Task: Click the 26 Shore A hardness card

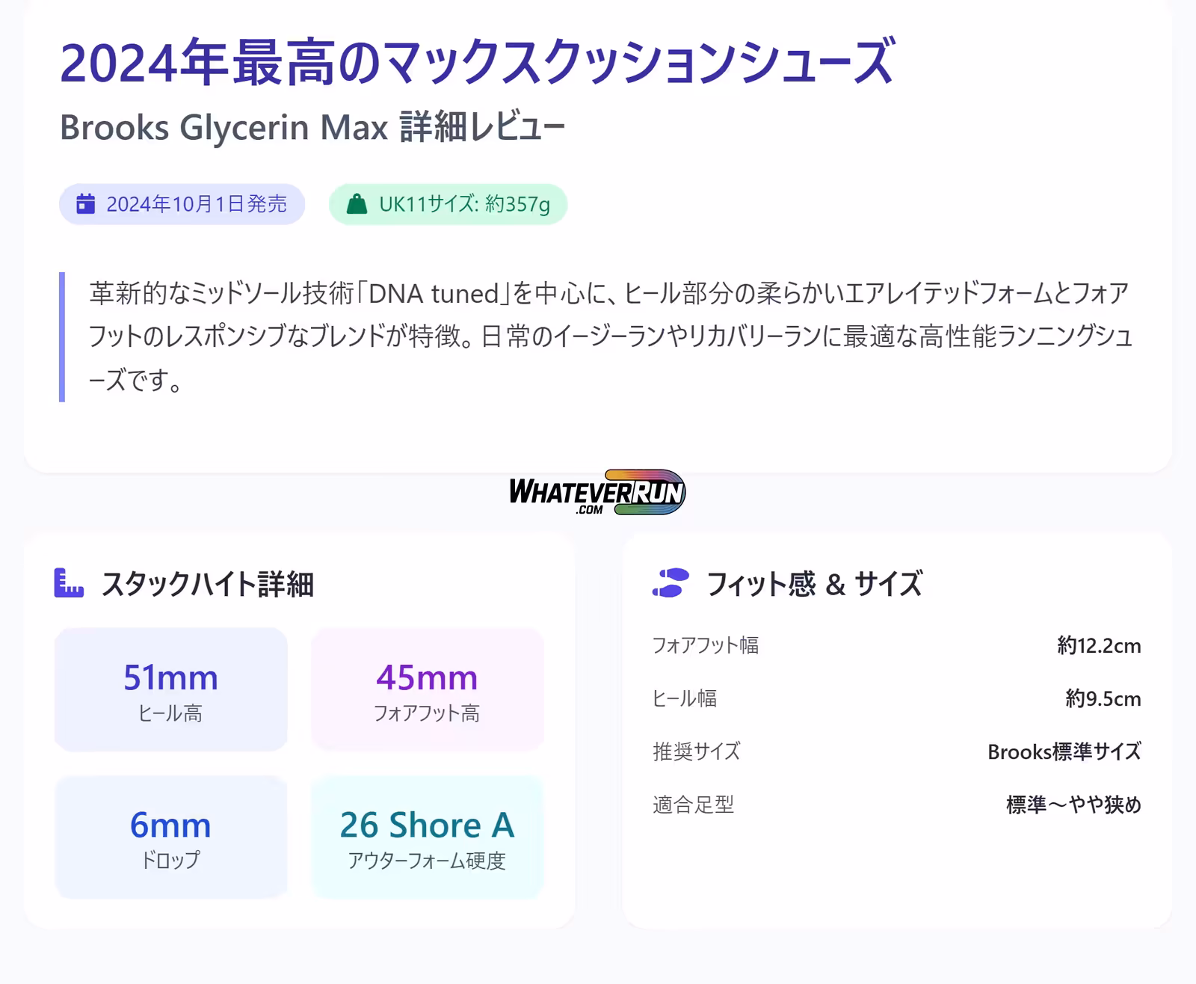Action: 427,837
